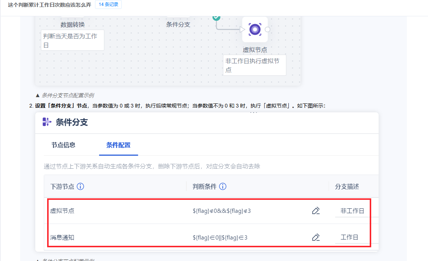The height and width of the screenshot is (261, 428).
Task: Click the 条件分支 header icon
Action: click(x=47, y=122)
